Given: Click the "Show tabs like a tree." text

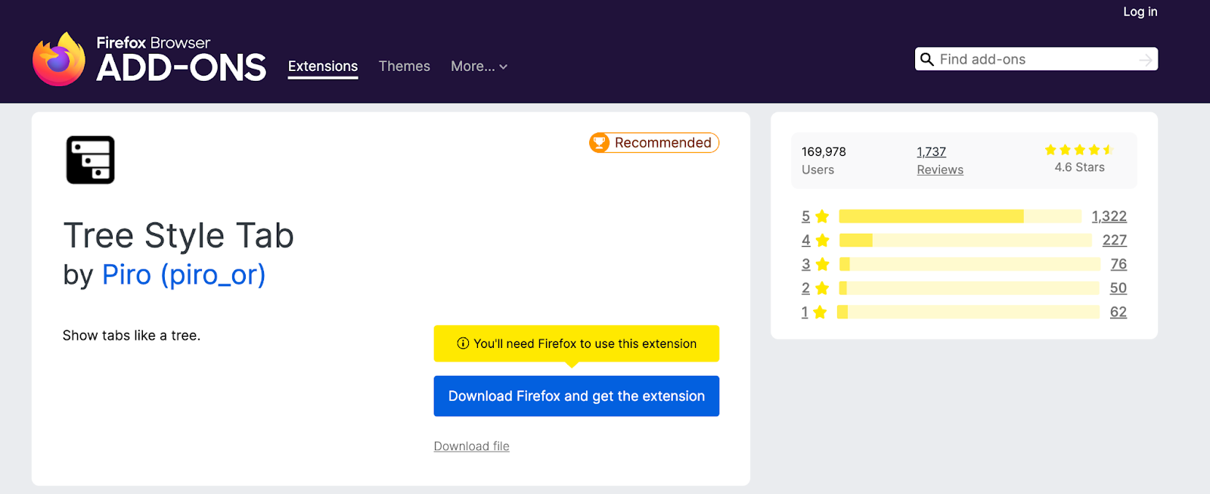Looking at the screenshot, I should point(132,335).
